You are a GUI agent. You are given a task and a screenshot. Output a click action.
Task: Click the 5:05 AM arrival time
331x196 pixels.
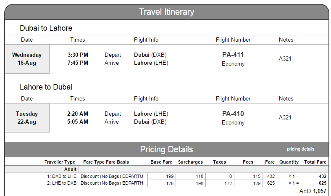[78, 122]
